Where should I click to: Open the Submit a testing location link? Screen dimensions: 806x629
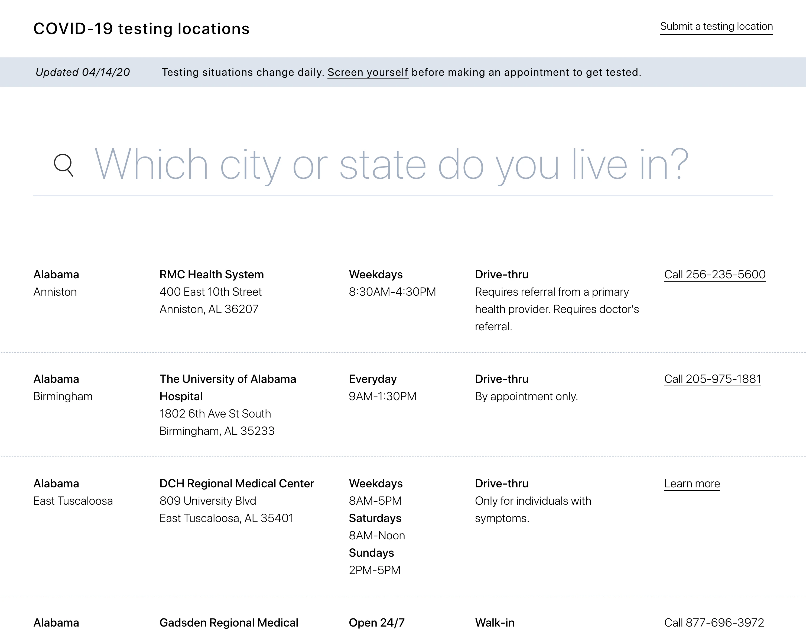[x=716, y=27]
